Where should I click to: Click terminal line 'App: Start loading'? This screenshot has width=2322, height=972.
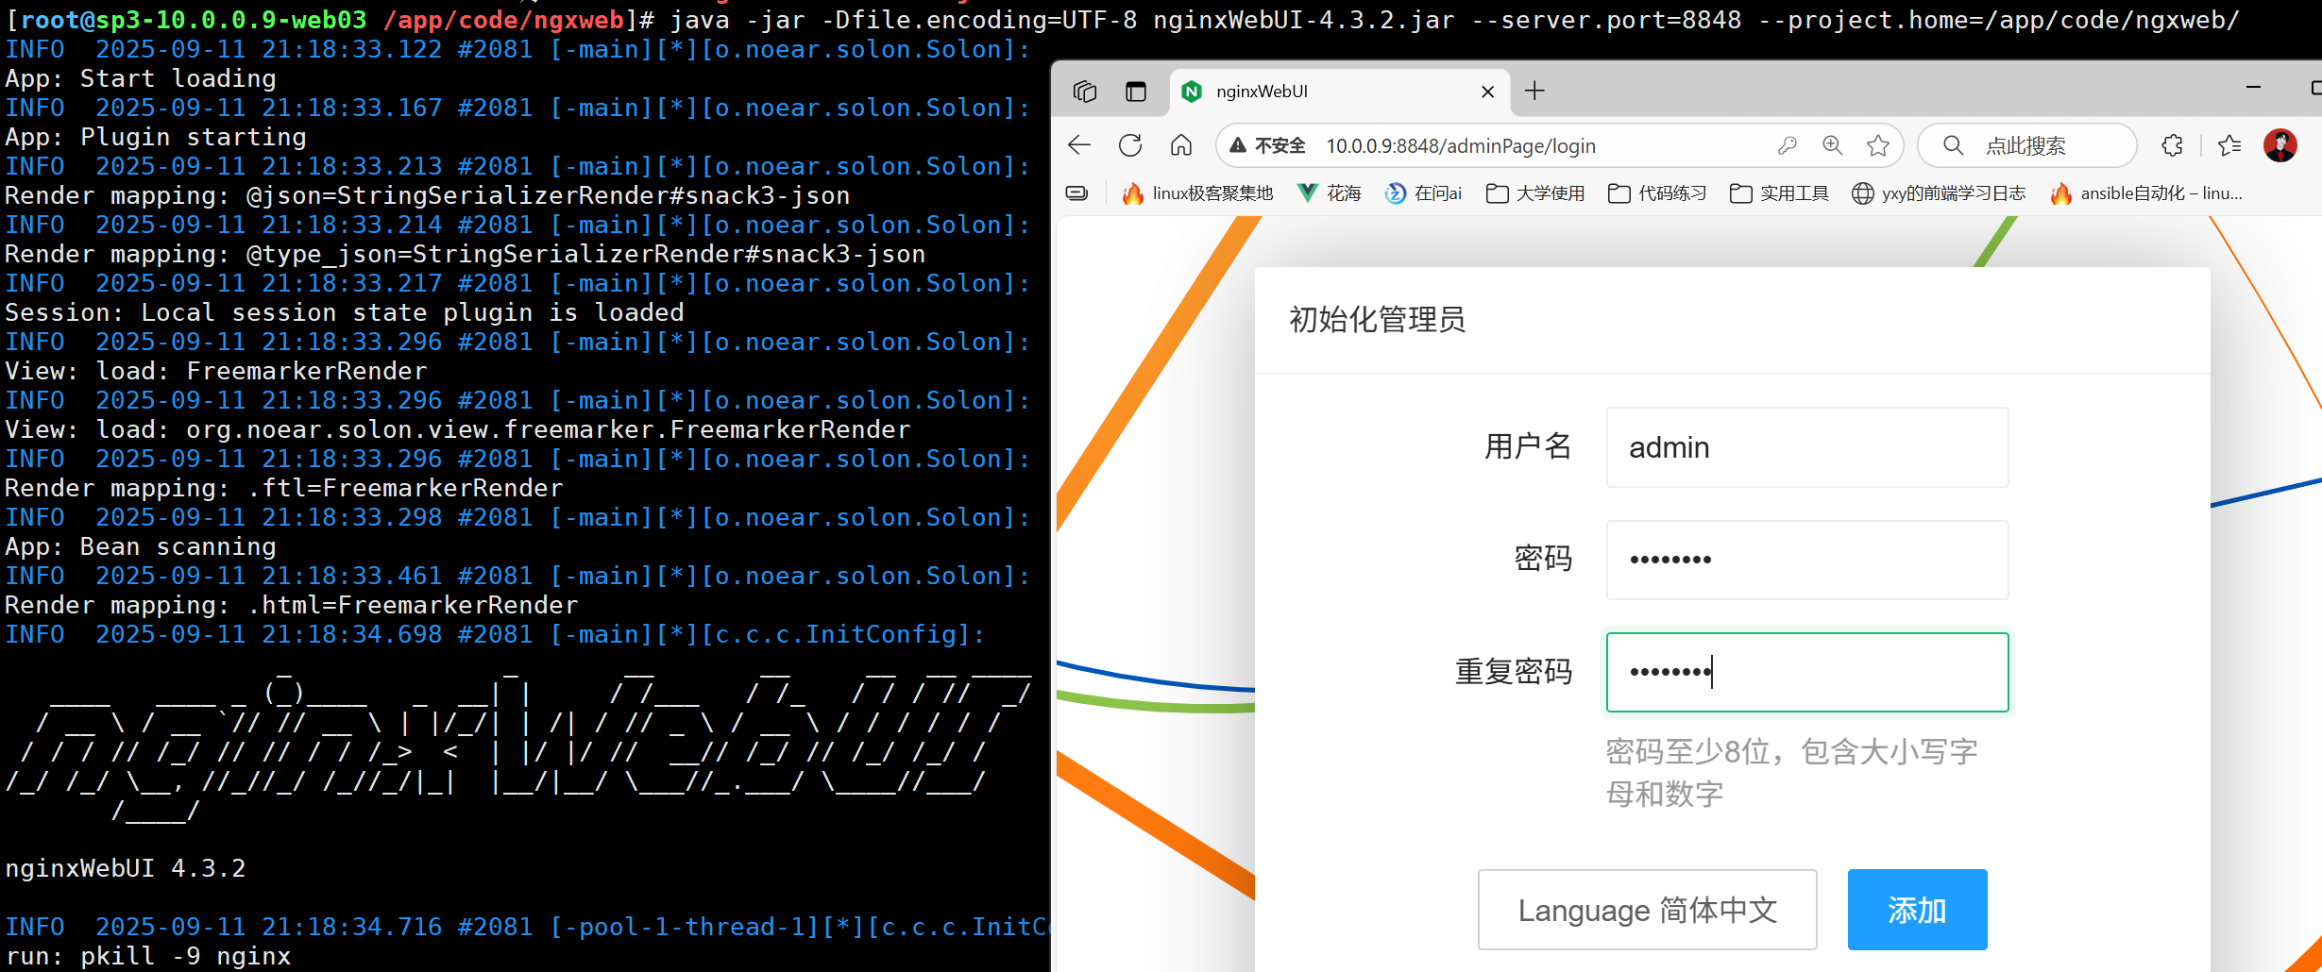(x=141, y=78)
